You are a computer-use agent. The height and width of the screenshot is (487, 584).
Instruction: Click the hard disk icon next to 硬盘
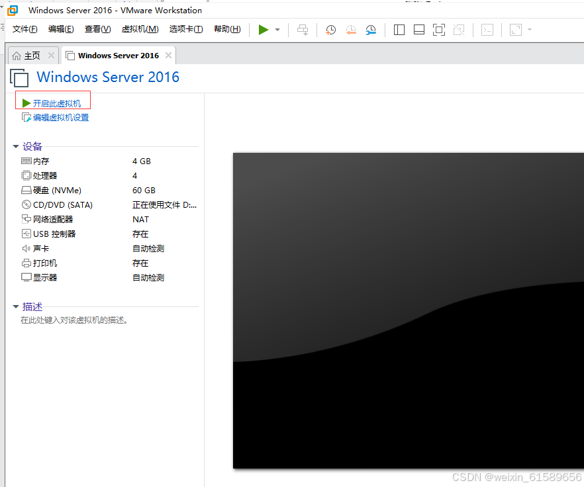(x=26, y=191)
